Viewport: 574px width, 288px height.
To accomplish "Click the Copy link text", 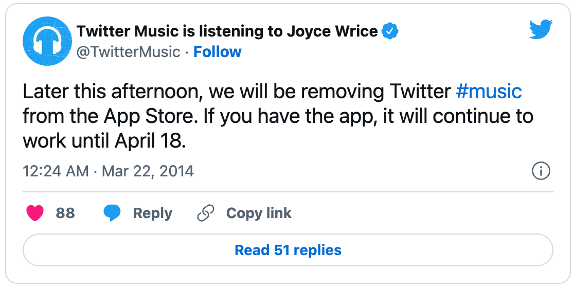I will [x=259, y=213].
